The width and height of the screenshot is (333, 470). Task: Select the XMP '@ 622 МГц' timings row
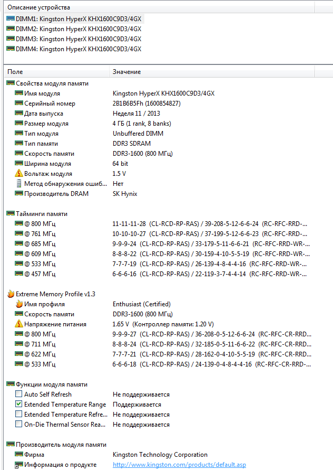(x=163, y=354)
